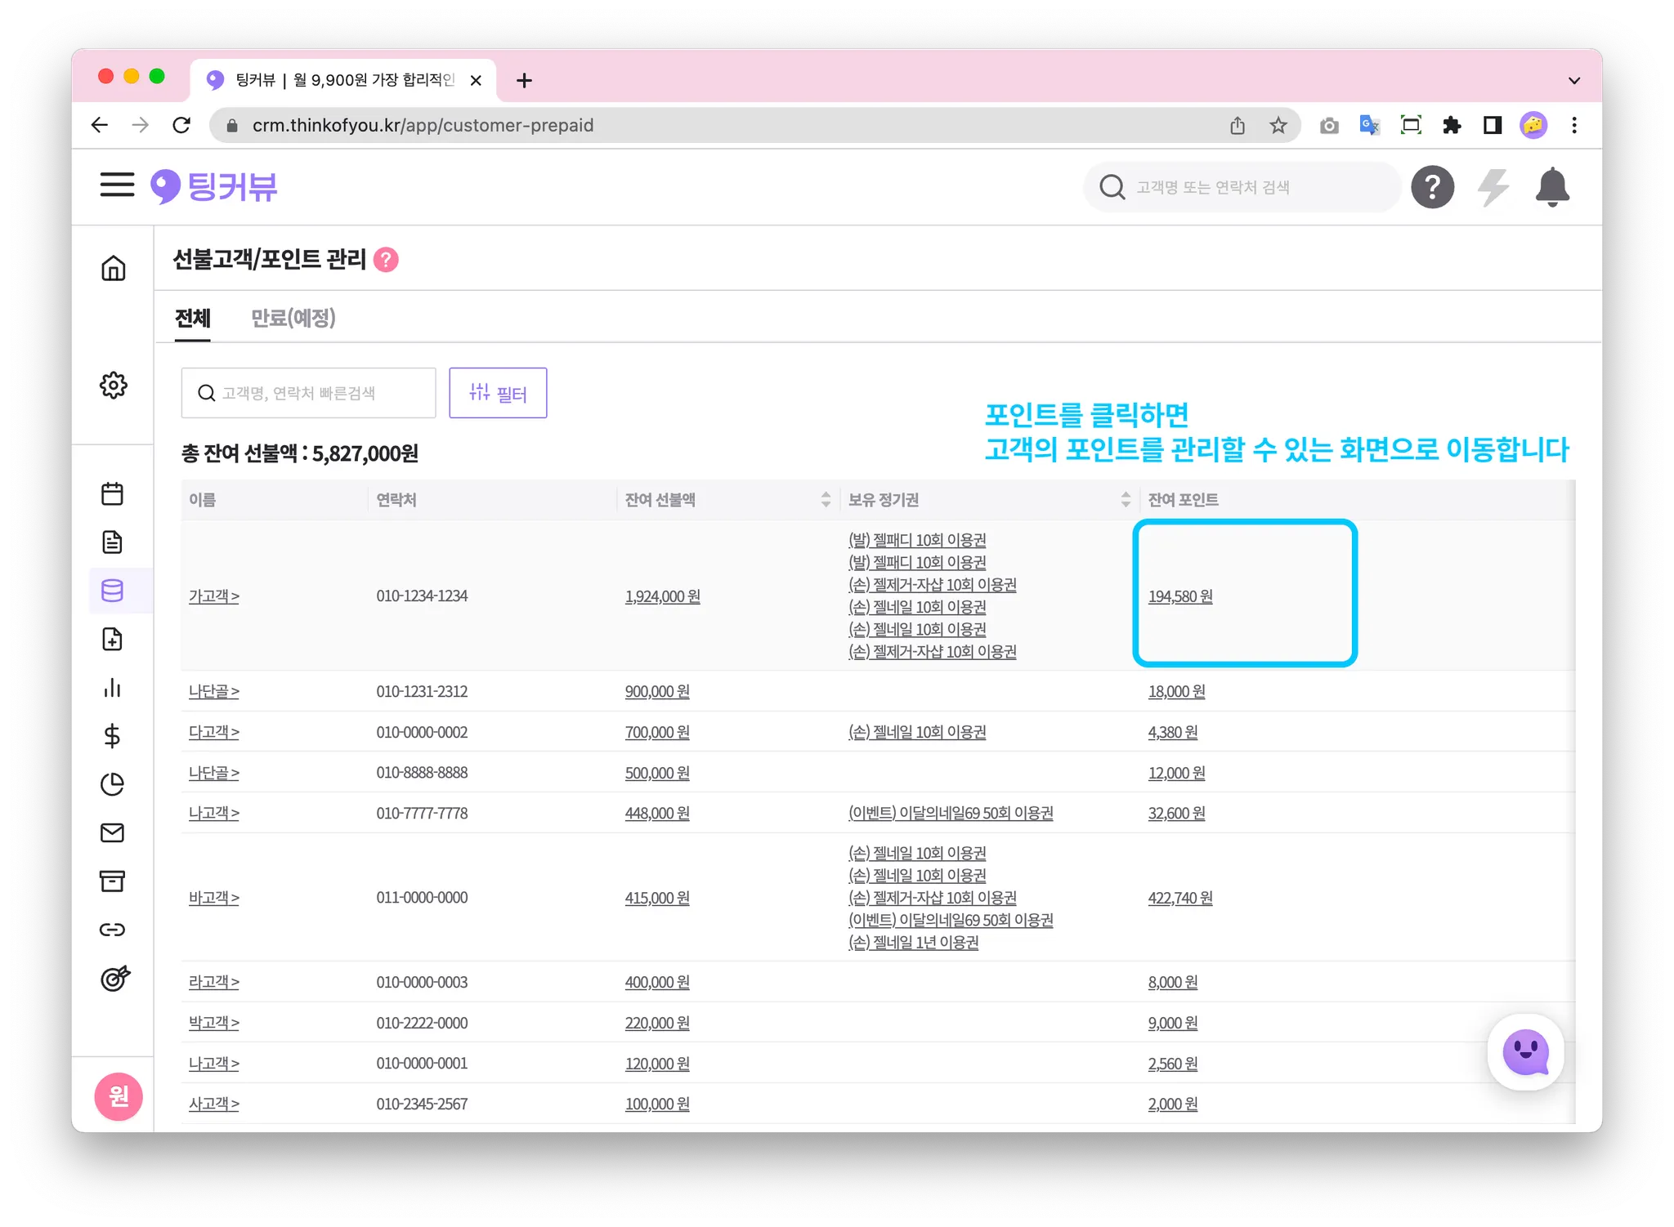Image resolution: width=1674 pixels, height=1227 pixels.
Task: Click the 필터 filter button
Action: point(498,393)
